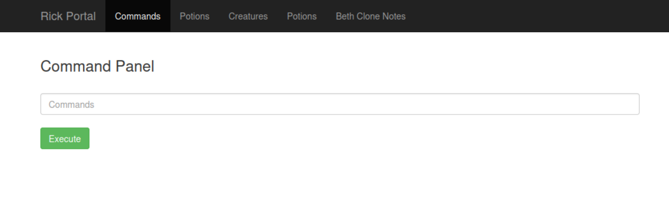Go to Beth Clone Notes page
Viewport: 669px width, 200px height.
(371, 16)
